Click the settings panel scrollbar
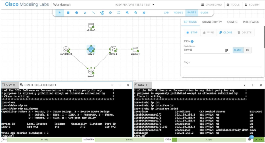Screen dimensions: 265x143 tap(264, 37)
